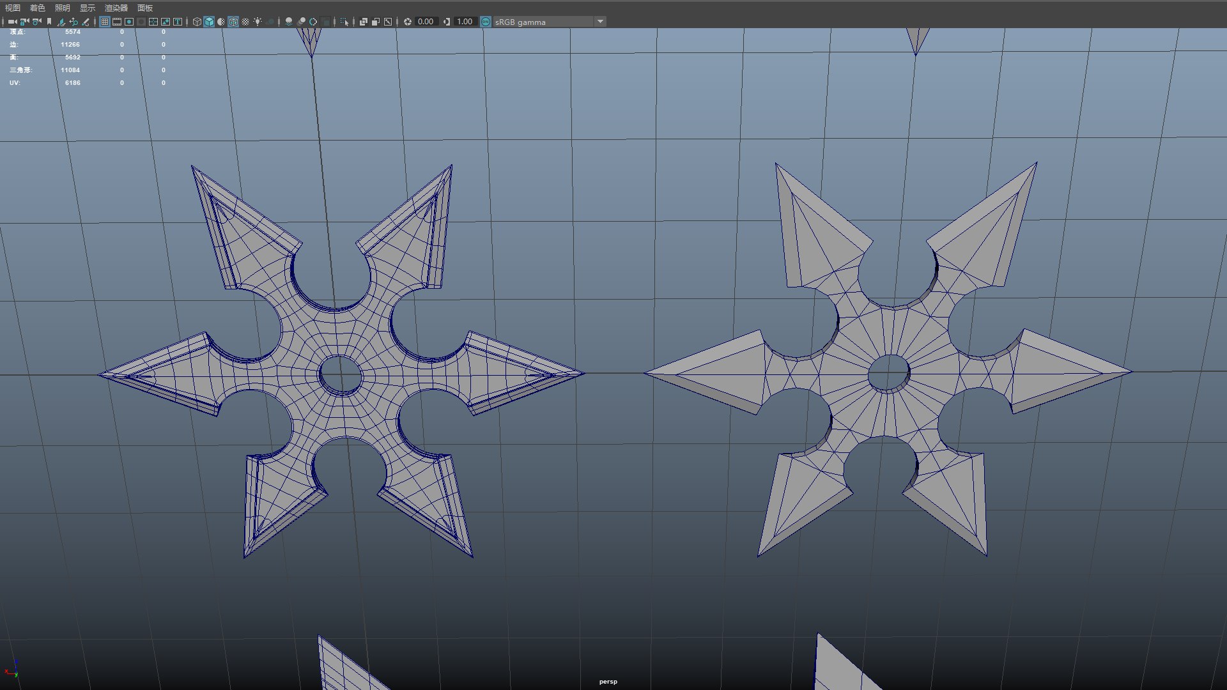Click the Isolate Select icon
The image size is (1227, 690).
344,22
